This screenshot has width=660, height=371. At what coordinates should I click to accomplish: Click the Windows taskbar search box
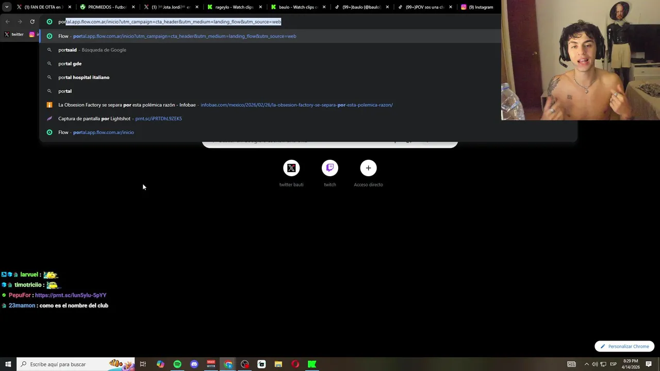tap(75, 364)
